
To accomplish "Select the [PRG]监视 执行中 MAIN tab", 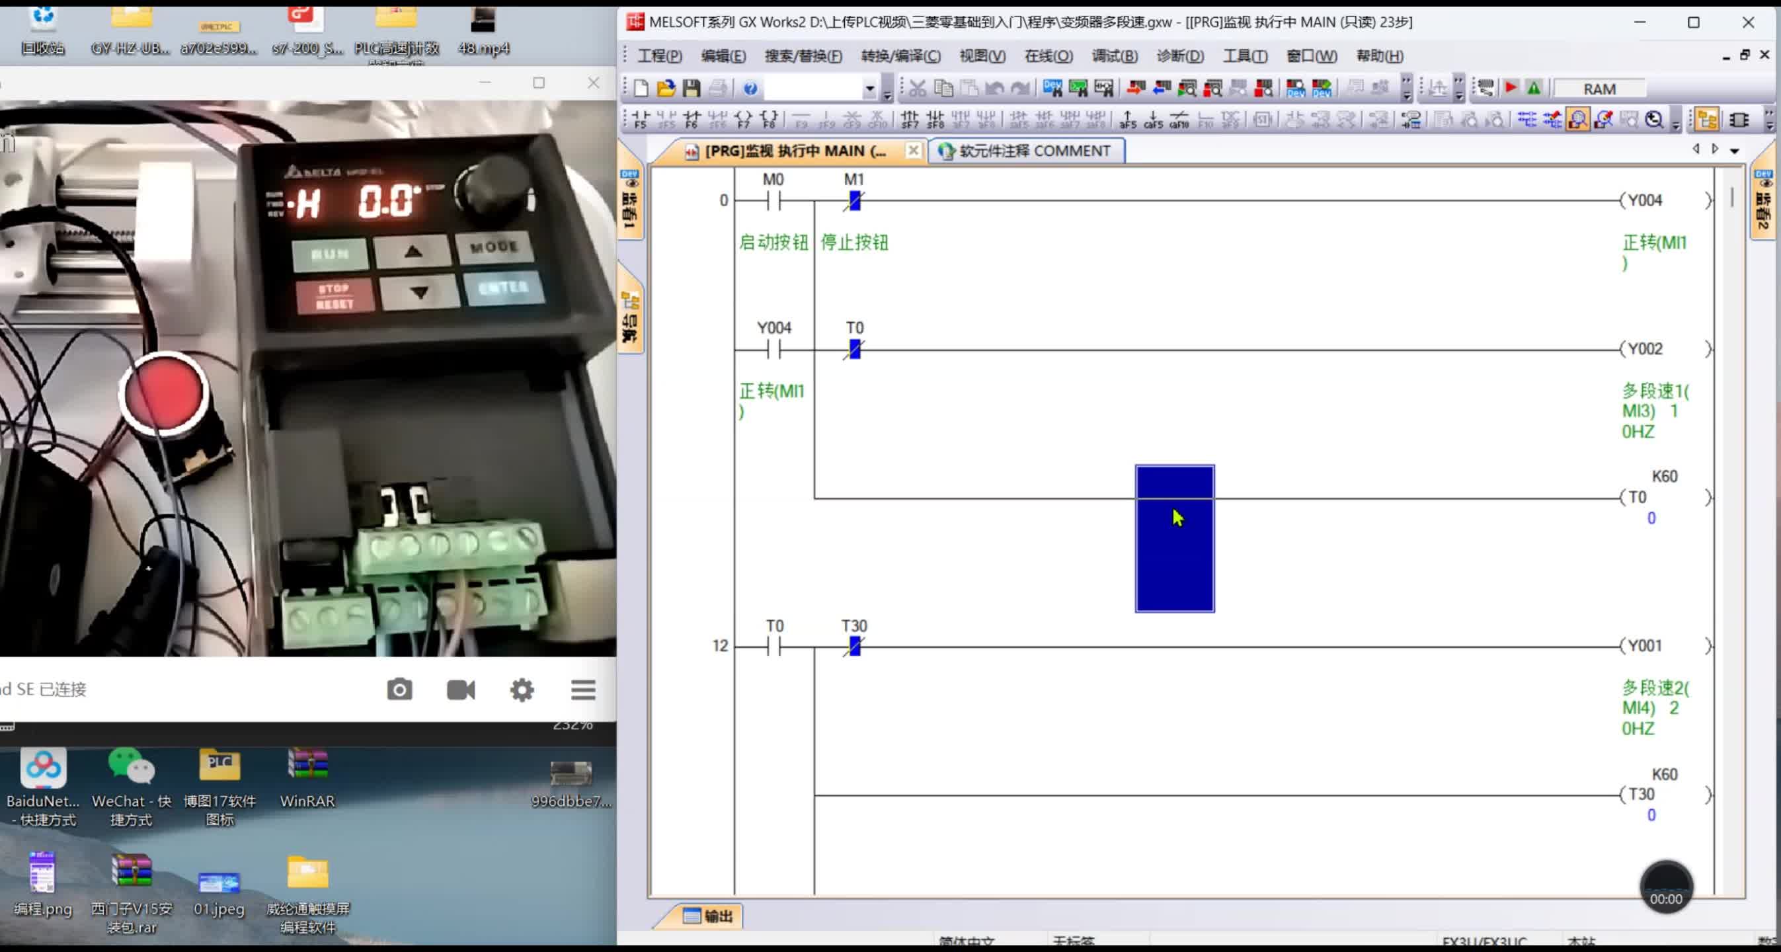I will [795, 151].
